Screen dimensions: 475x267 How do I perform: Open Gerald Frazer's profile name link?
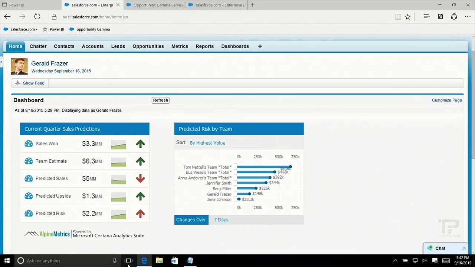tap(49, 63)
